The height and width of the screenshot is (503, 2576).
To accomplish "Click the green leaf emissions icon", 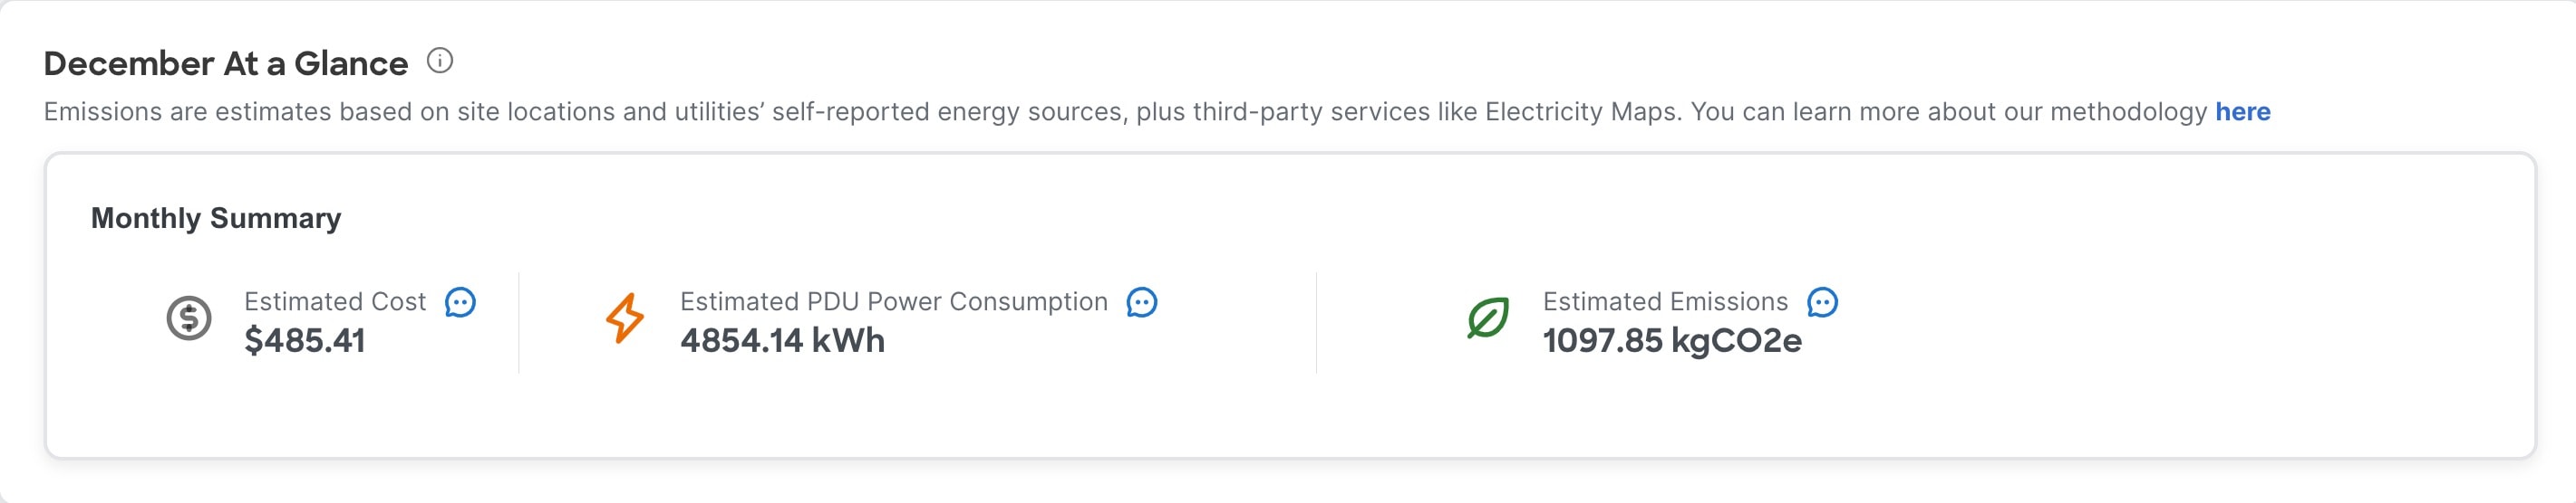I will click(x=1488, y=319).
